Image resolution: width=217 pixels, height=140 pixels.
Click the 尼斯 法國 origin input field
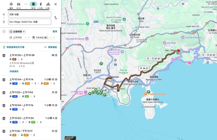(30, 14)
